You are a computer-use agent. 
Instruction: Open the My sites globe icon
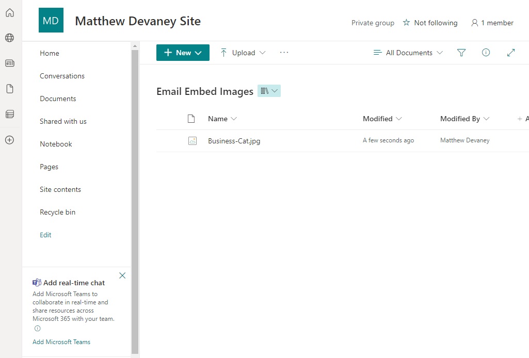[x=10, y=38]
